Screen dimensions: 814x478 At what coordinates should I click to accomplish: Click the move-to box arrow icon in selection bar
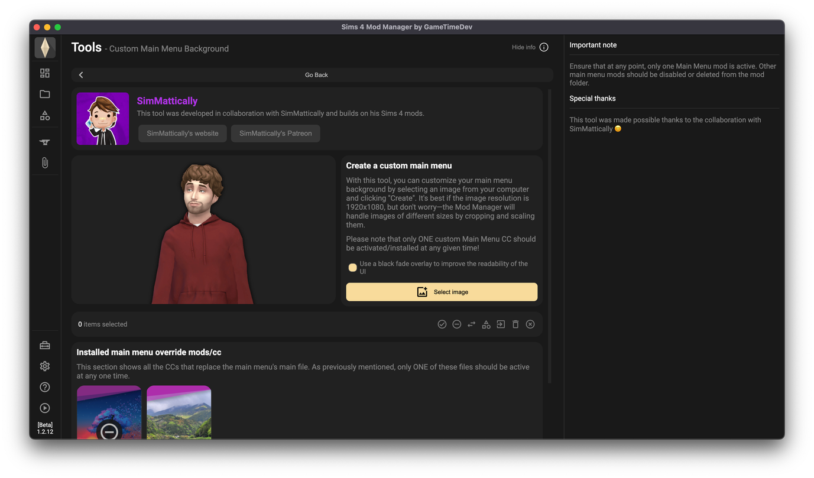pyautogui.click(x=501, y=324)
